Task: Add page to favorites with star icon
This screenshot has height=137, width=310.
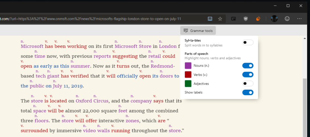Action: pyautogui.click(x=220, y=19)
